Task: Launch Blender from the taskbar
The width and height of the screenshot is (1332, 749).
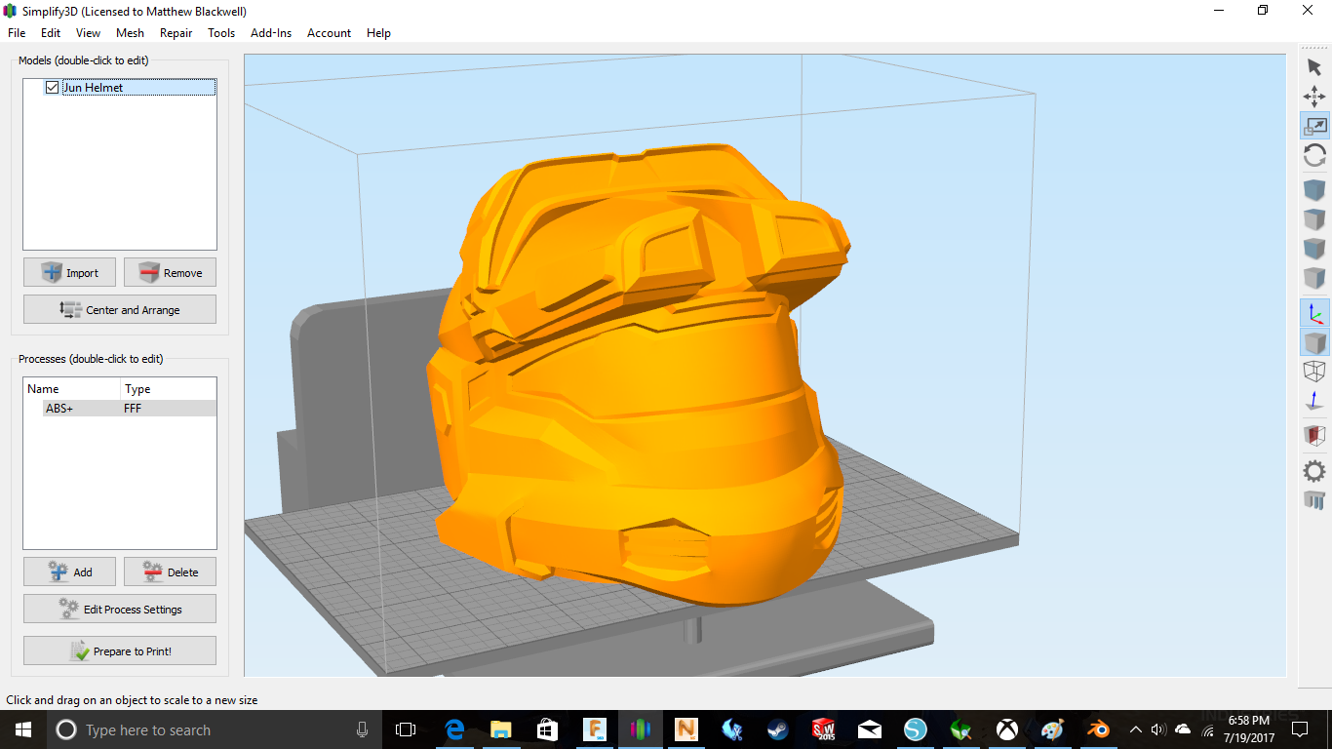Action: (1099, 729)
